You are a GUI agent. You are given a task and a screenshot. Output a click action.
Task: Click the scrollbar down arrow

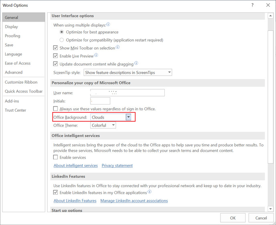270,209
